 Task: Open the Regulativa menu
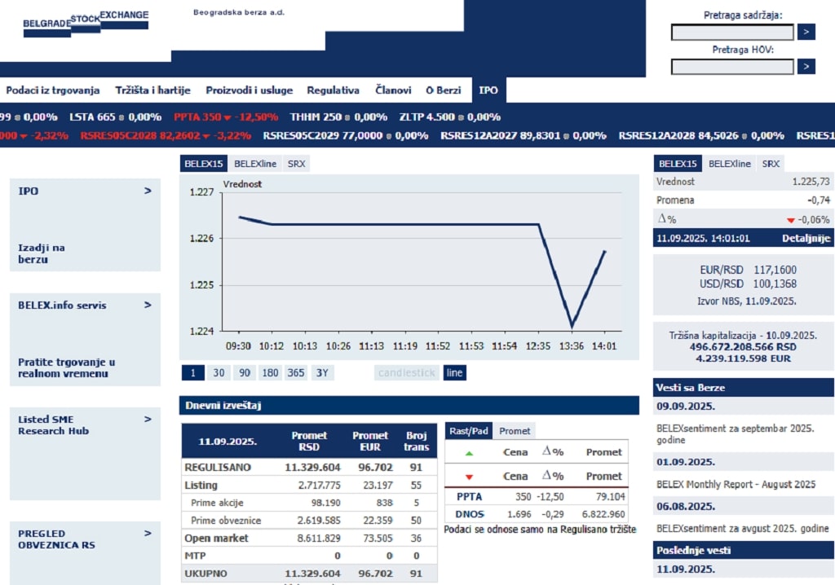pyautogui.click(x=333, y=90)
